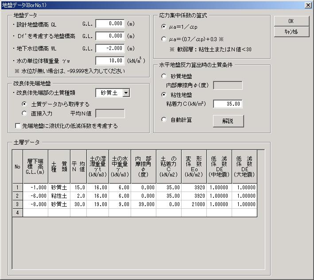This screenshot has height=280, width=314.
Task: Open the 解説 explanation button
Action: point(228,121)
